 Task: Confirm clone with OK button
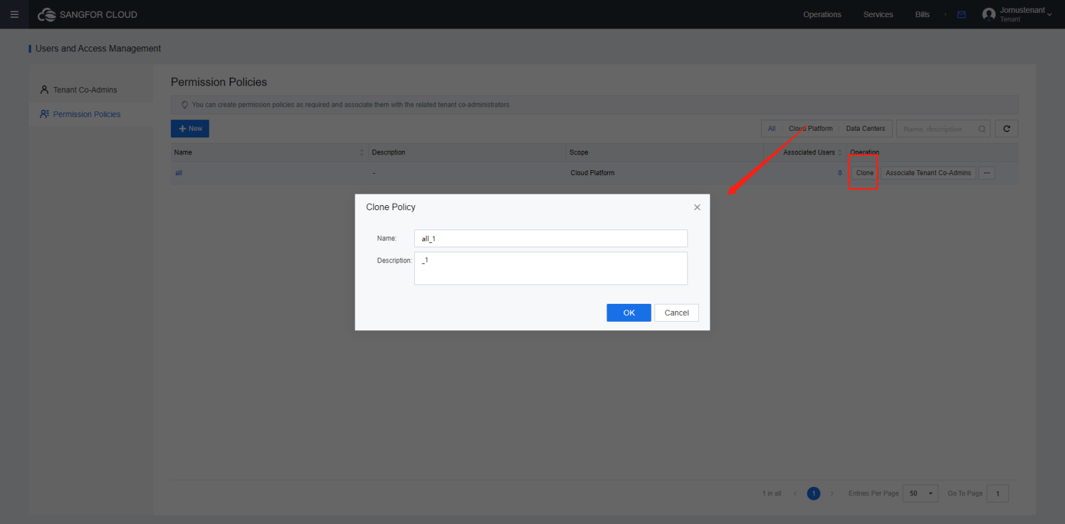point(629,312)
